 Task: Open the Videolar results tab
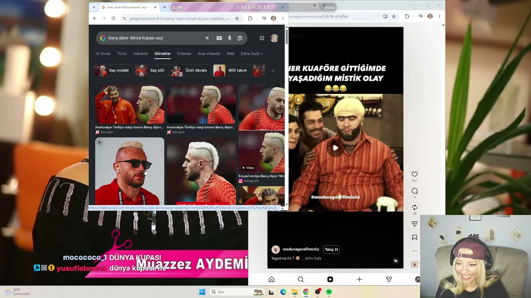pyautogui.click(x=184, y=54)
